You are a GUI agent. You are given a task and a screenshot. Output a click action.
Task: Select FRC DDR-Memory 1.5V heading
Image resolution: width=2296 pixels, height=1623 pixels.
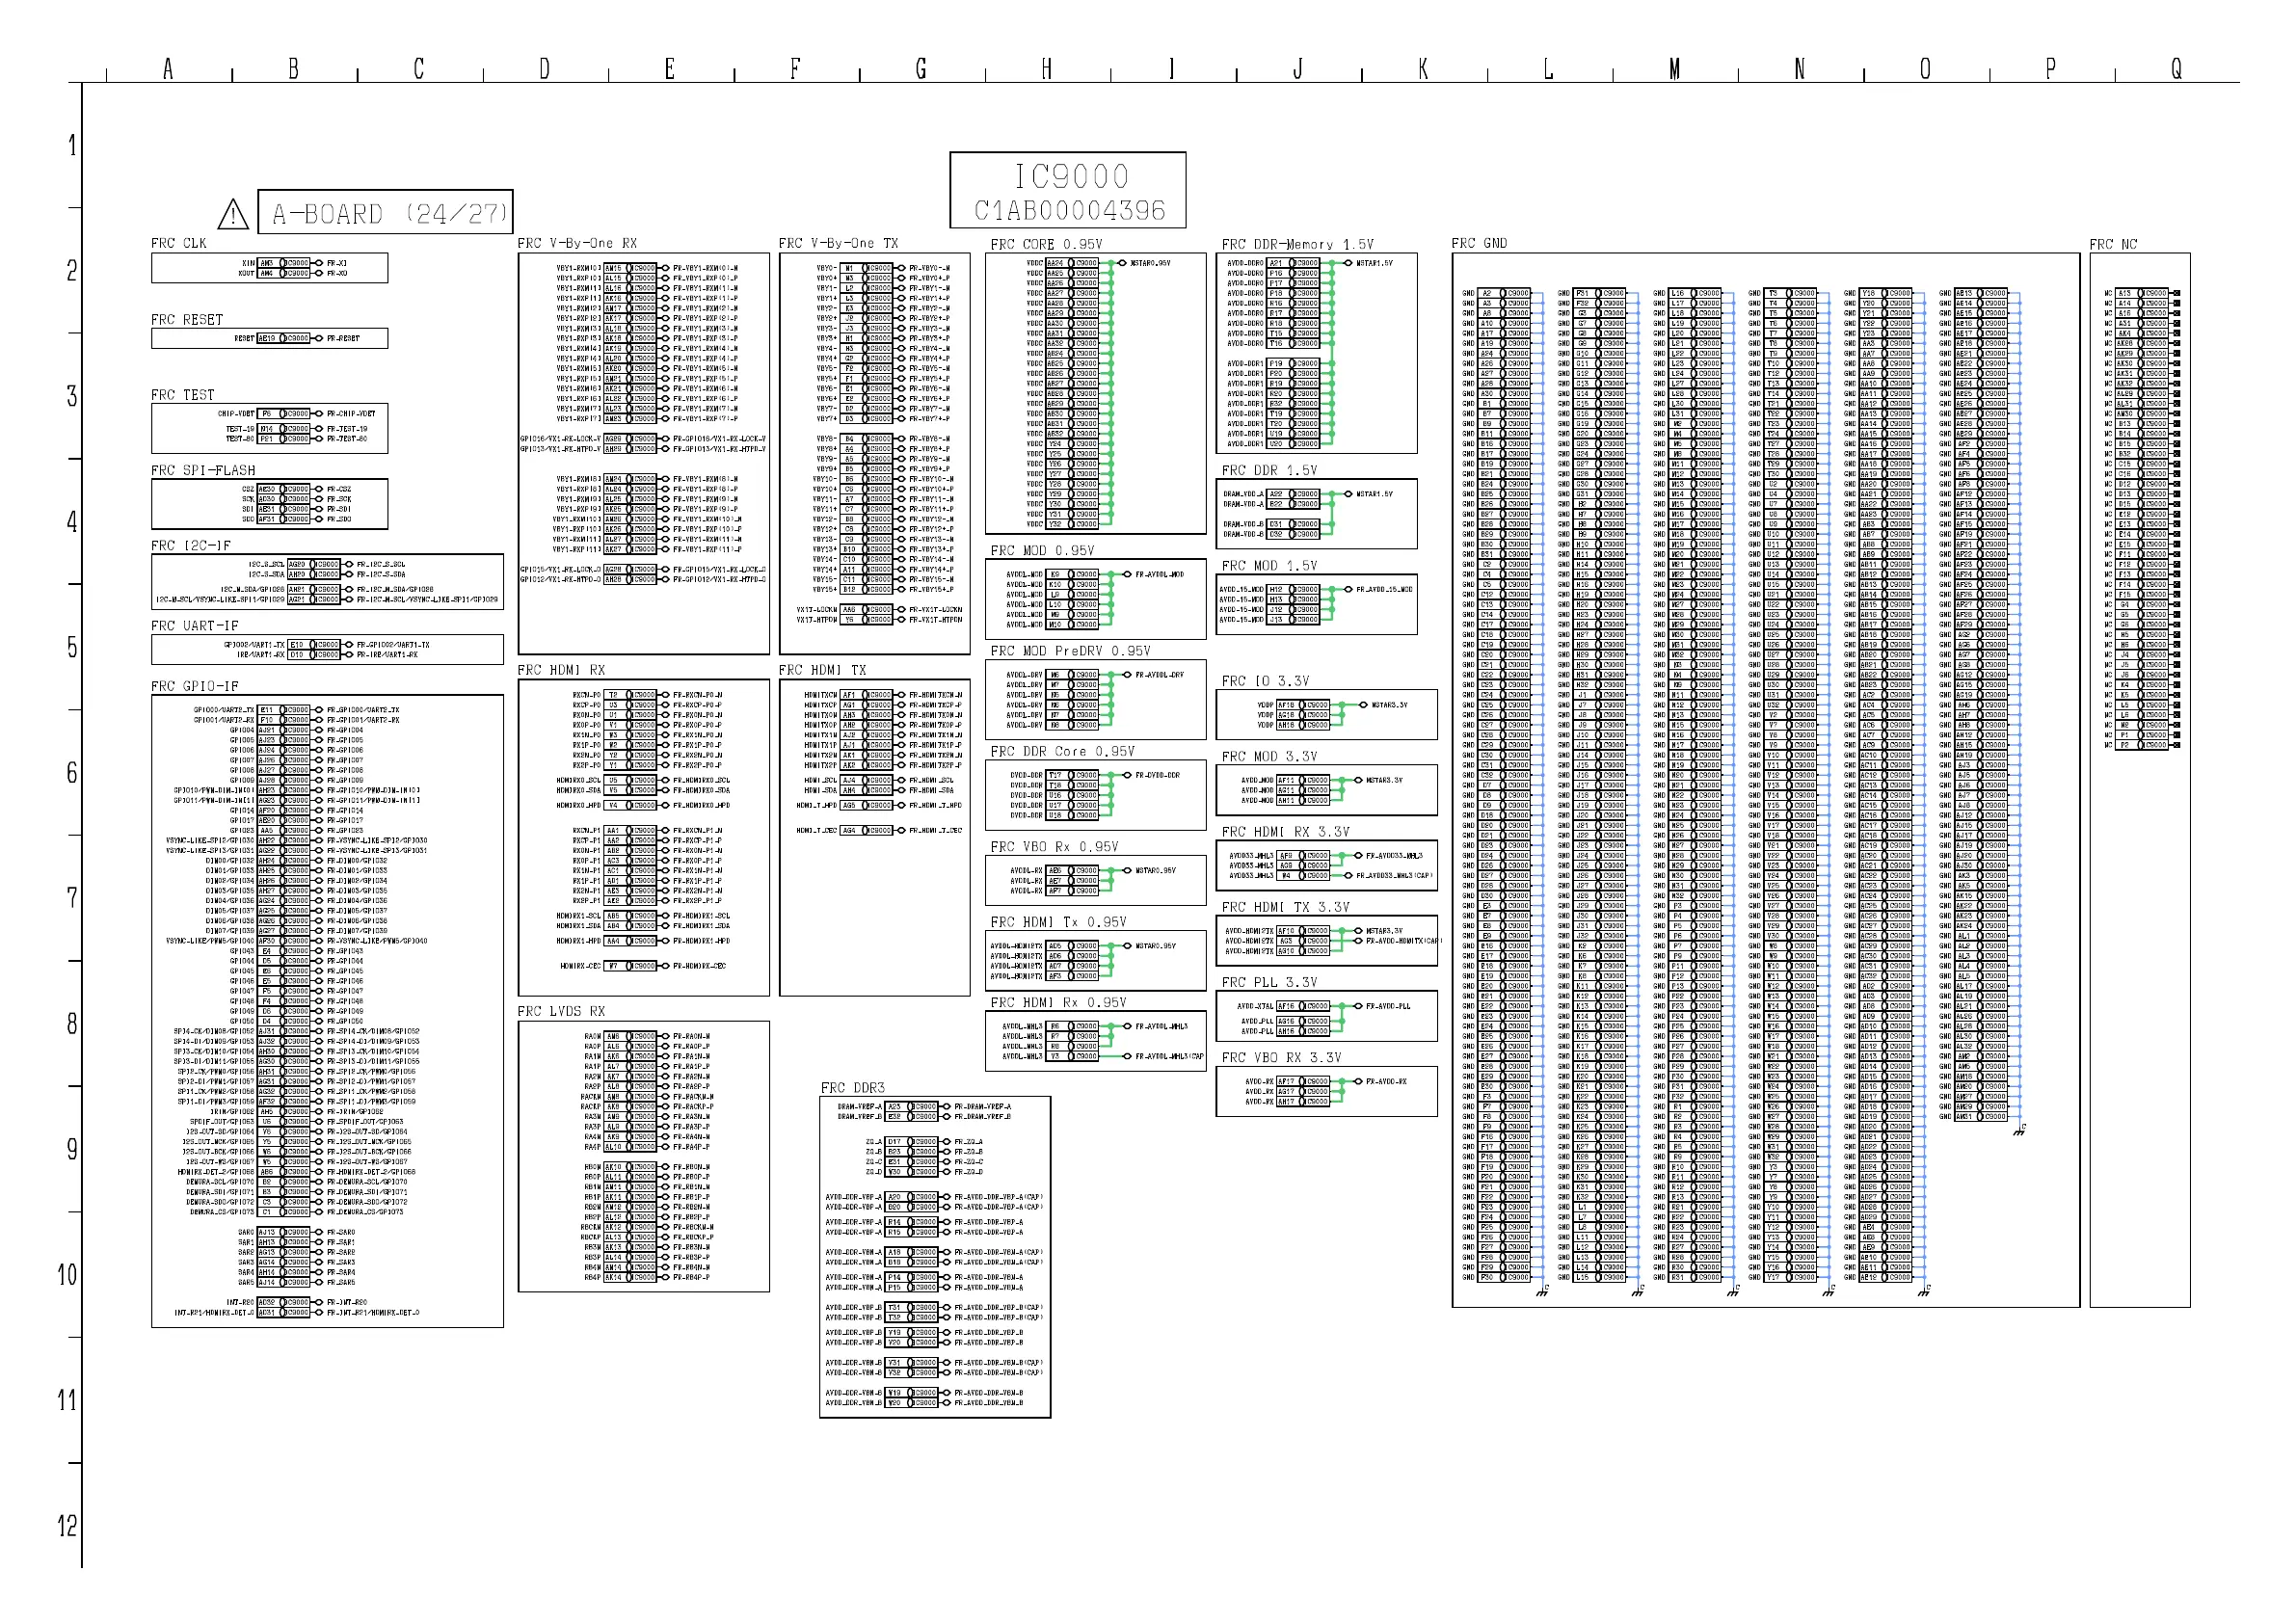coord(1297,244)
